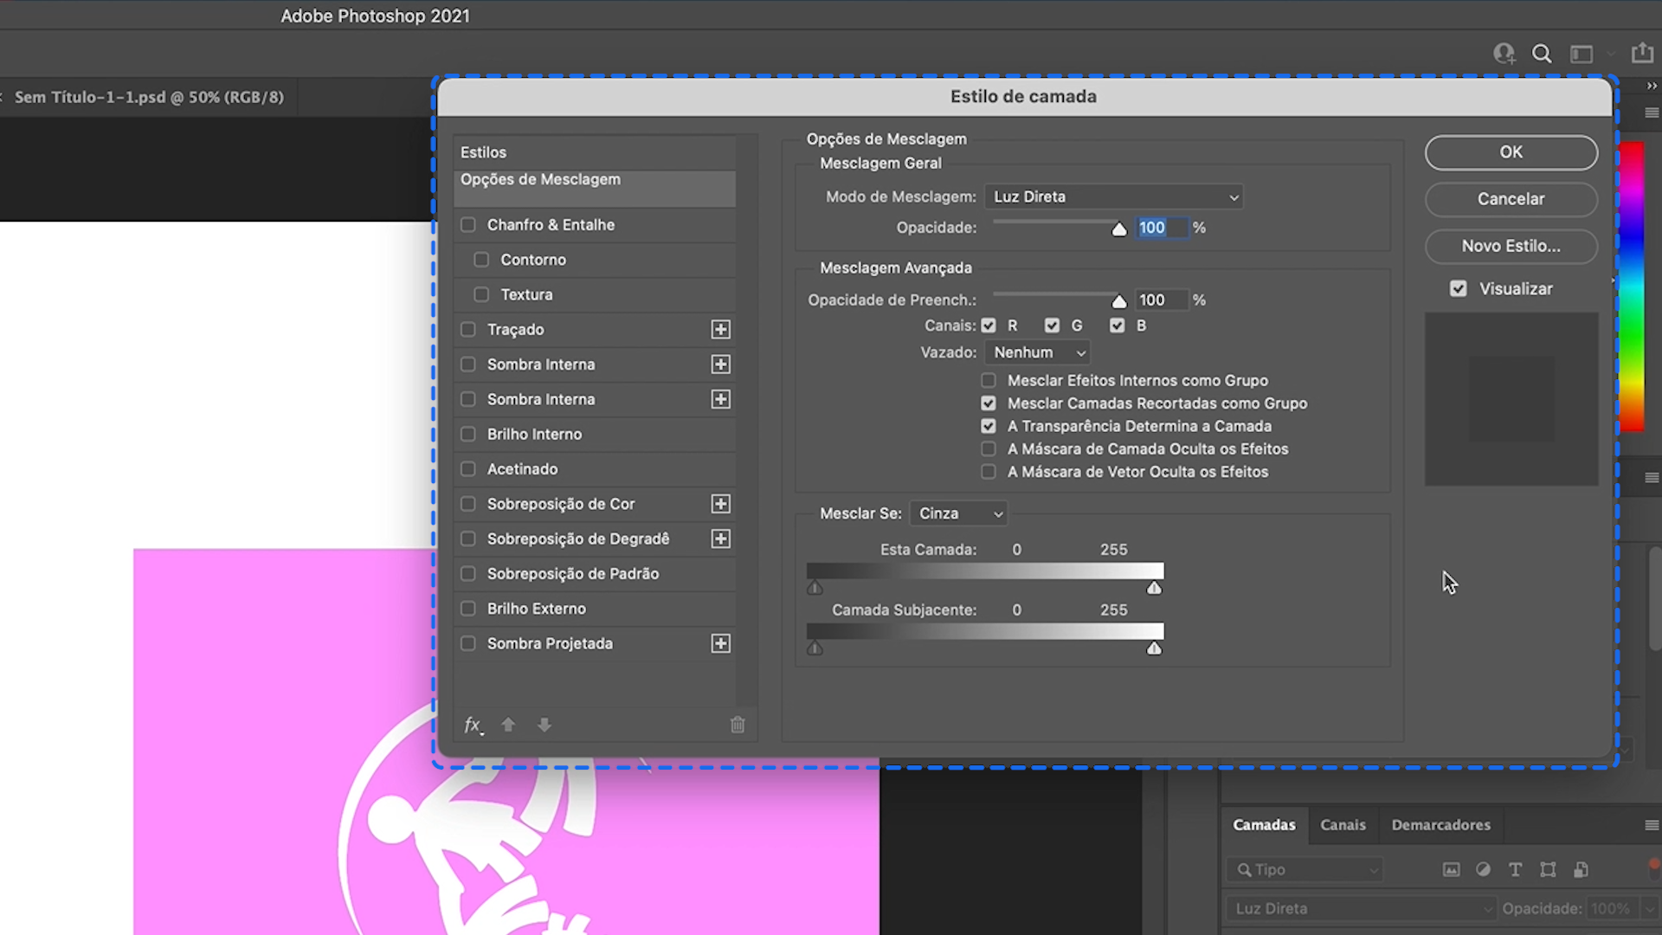Enable A Máscara de Camada Oculta checkbox
Screen dimensions: 1662x935
(986, 448)
